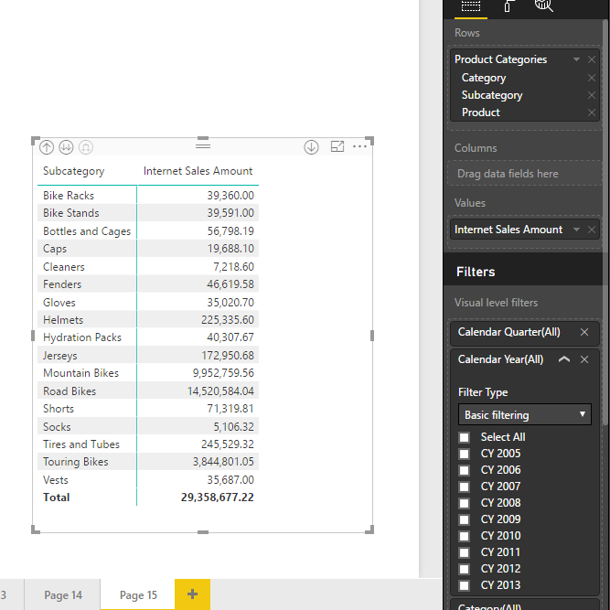Screen dimensions: 610x610
Task: Click the Bottles and Cages cell
Action: [x=87, y=231]
